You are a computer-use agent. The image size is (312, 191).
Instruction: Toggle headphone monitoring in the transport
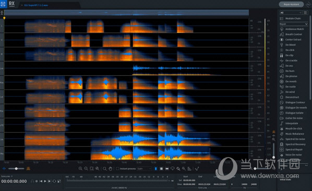tap(32, 181)
